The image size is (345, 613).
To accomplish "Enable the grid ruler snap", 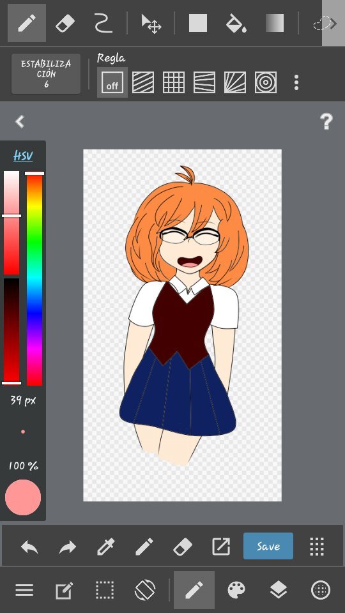I will [174, 82].
